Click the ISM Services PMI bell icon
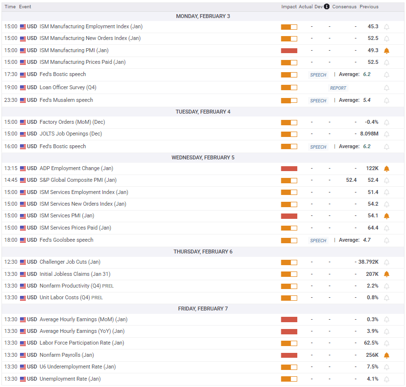Image resolution: width=406 pixels, height=387 pixels. pos(387,216)
